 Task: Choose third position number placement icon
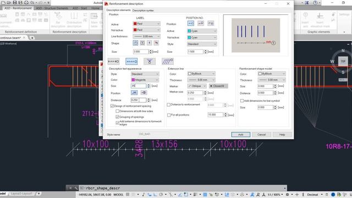[211, 23]
